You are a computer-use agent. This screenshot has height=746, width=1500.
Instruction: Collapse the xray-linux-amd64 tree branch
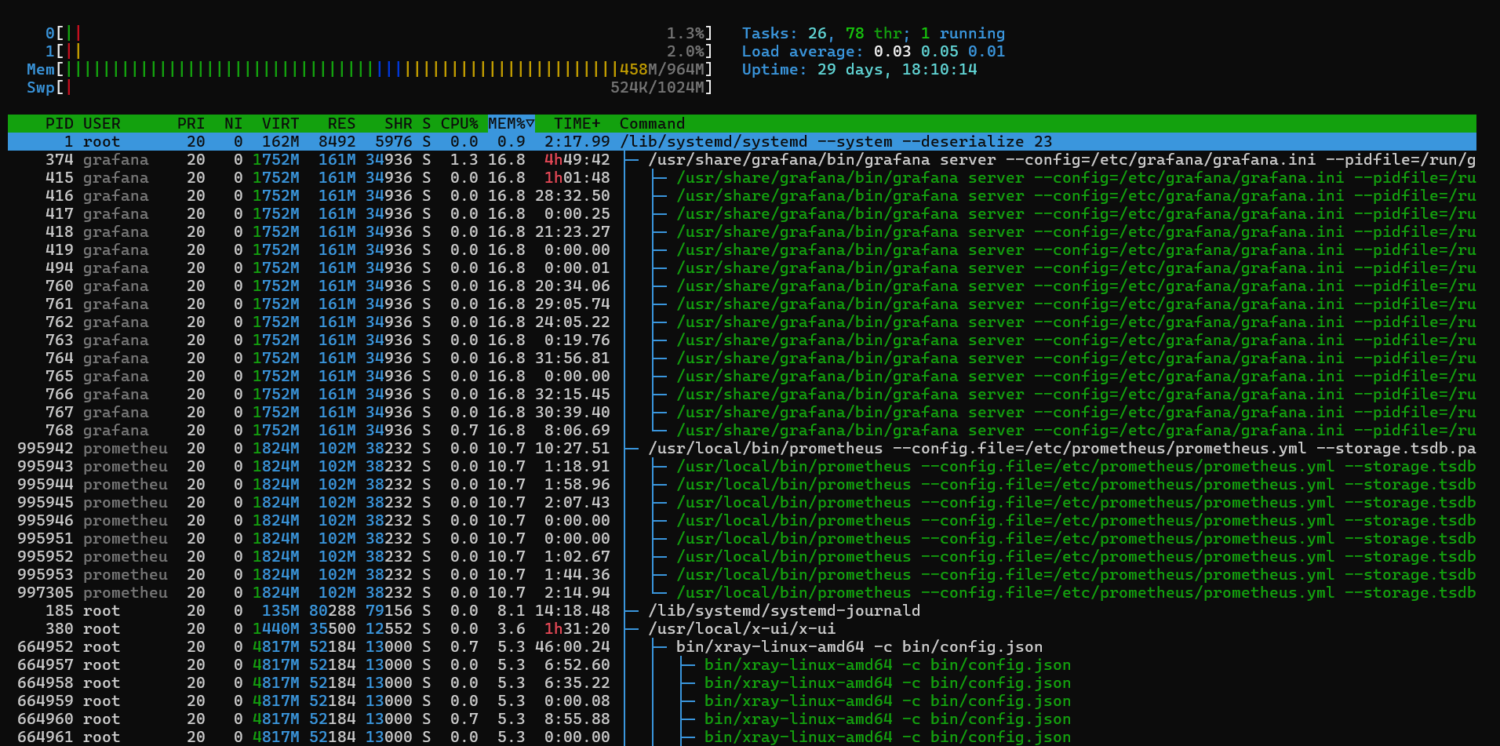(660, 647)
